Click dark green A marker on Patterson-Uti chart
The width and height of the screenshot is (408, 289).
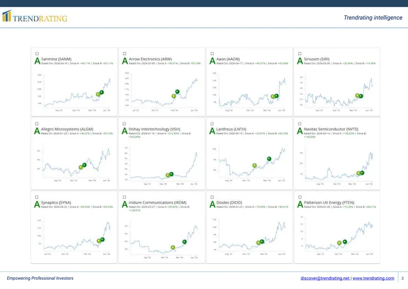(x=345, y=242)
